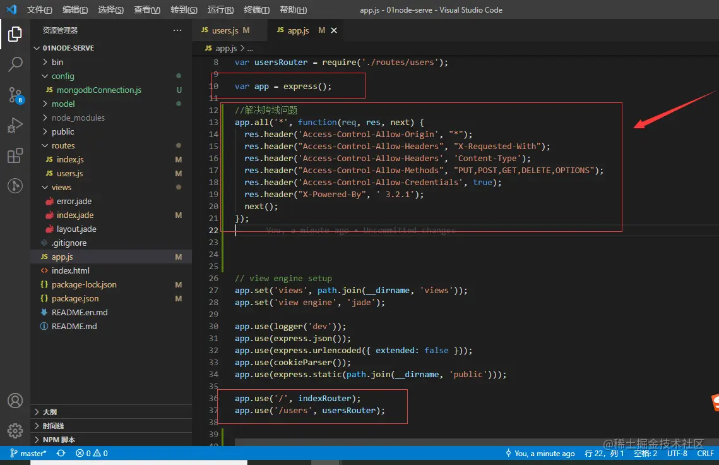Click the master* branch indicator
The width and height of the screenshot is (719, 465).
click(28, 453)
